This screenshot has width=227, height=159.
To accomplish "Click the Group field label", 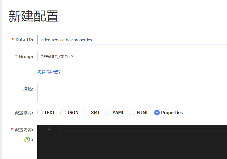I will [26, 57].
